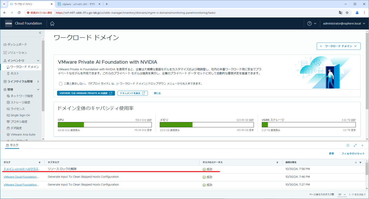Click the vSAN ストレージ capacity usage bar
369x199 pixels.
pyautogui.click(x=309, y=125)
